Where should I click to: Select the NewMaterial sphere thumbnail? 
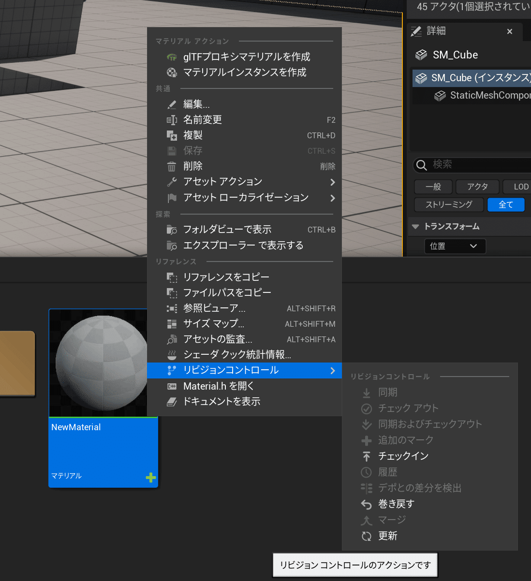pyautogui.click(x=101, y=363)
